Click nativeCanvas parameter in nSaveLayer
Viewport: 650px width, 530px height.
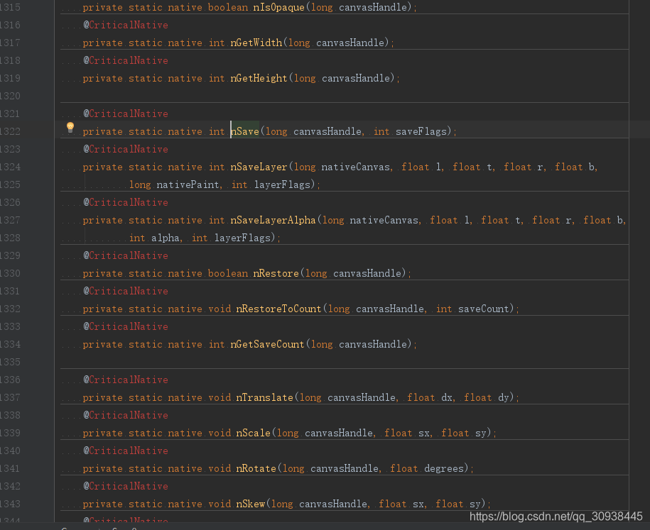coord(356,167)
